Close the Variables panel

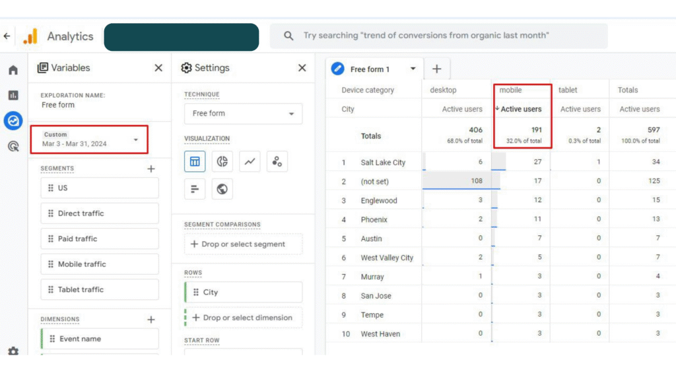[158, 68]
